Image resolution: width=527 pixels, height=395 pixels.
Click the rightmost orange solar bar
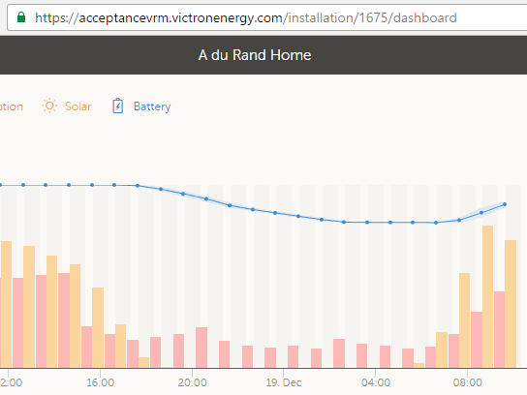(x=511, y=304)
